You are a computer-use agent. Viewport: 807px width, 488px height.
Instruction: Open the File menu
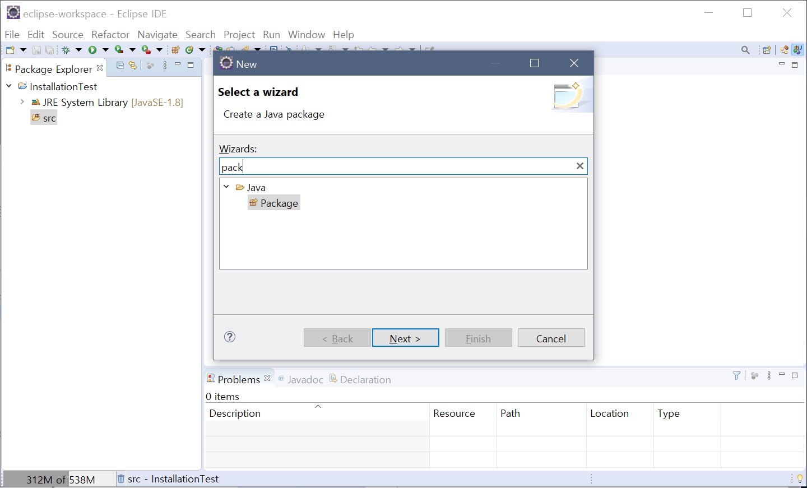coord(12,35)
